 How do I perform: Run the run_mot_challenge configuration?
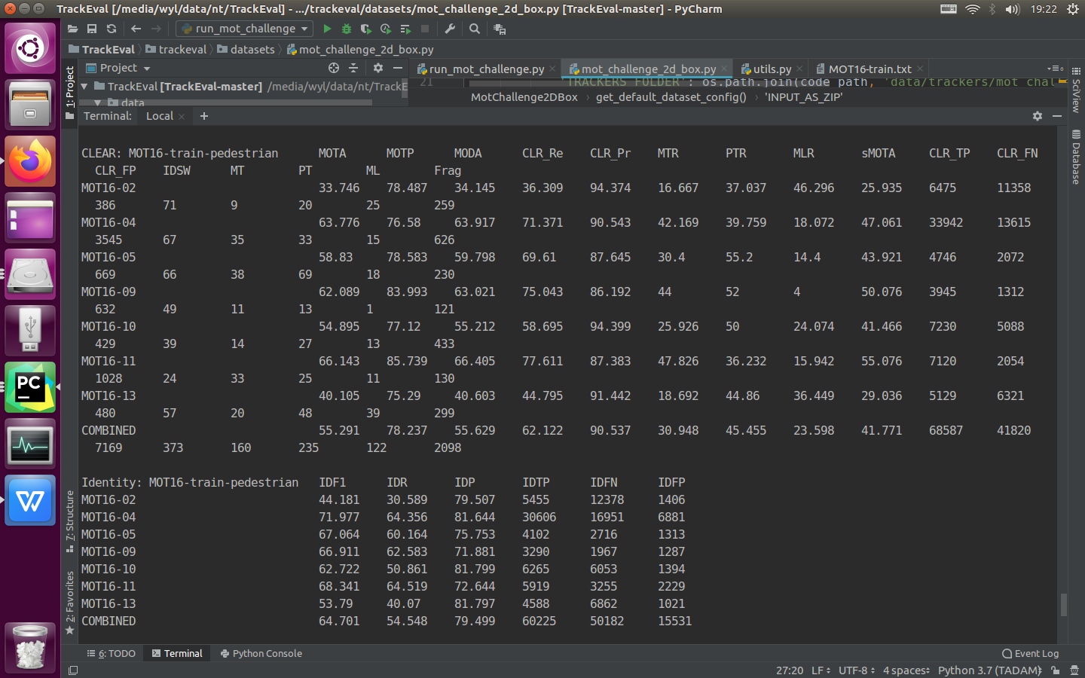point(327,29)
